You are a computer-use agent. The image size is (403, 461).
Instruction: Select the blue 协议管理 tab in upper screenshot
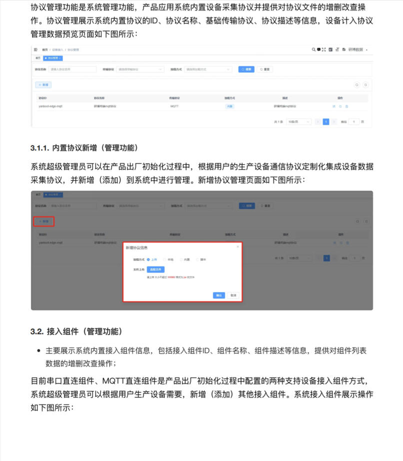53,58
